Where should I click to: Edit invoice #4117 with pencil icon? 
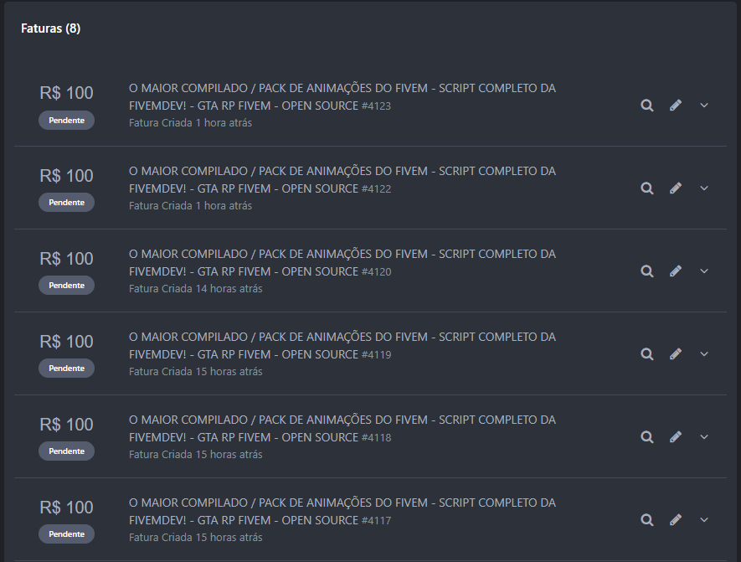pyautogui.click(x=676, y=520)
